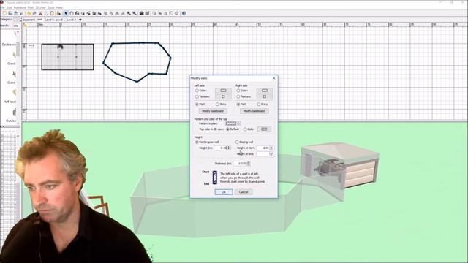The width and height of the screenshot is (468, 263).
Task: Switch to the Level 2 tab
Action: click(72, 20)
